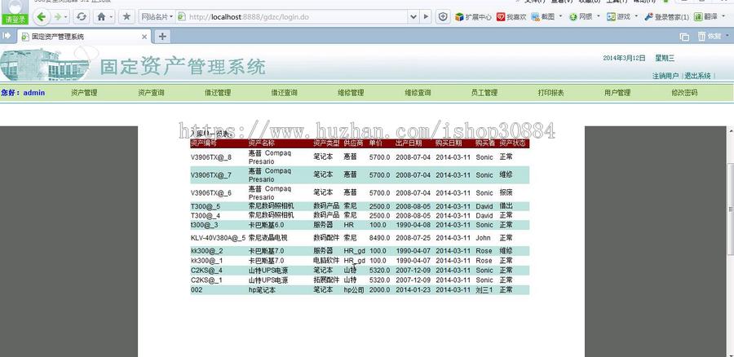Viewport: 734px width, 357px height.
Task: Open the 游戏 games toolbar button
Action: click(618, 17)
